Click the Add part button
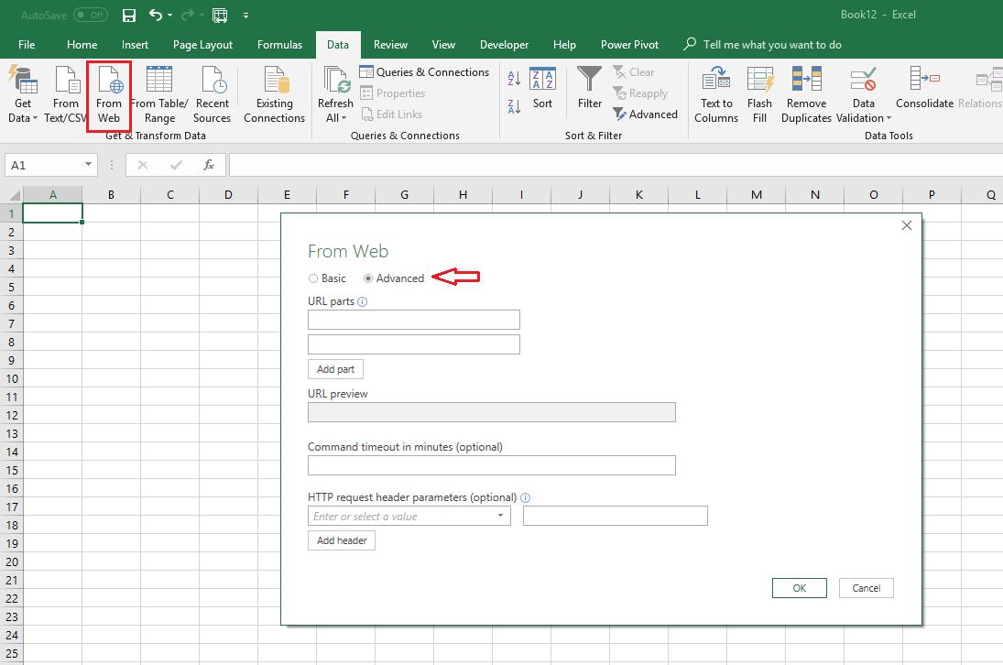Viewport: 1003px width, 665px height. (335, 369)
